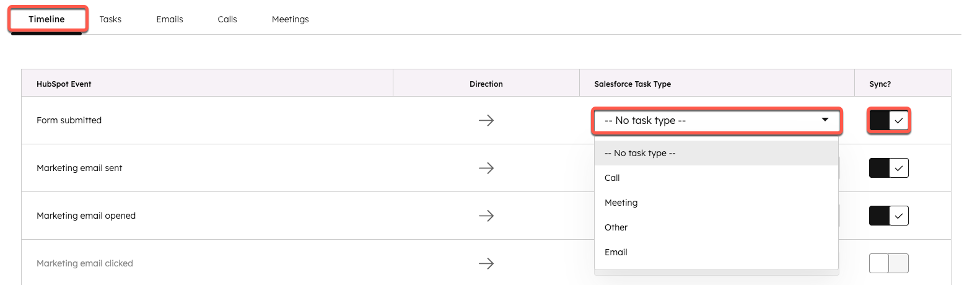Turn off Marketing email sent sync
Viewport: 967px width, 285px height.
coord(889,168)
